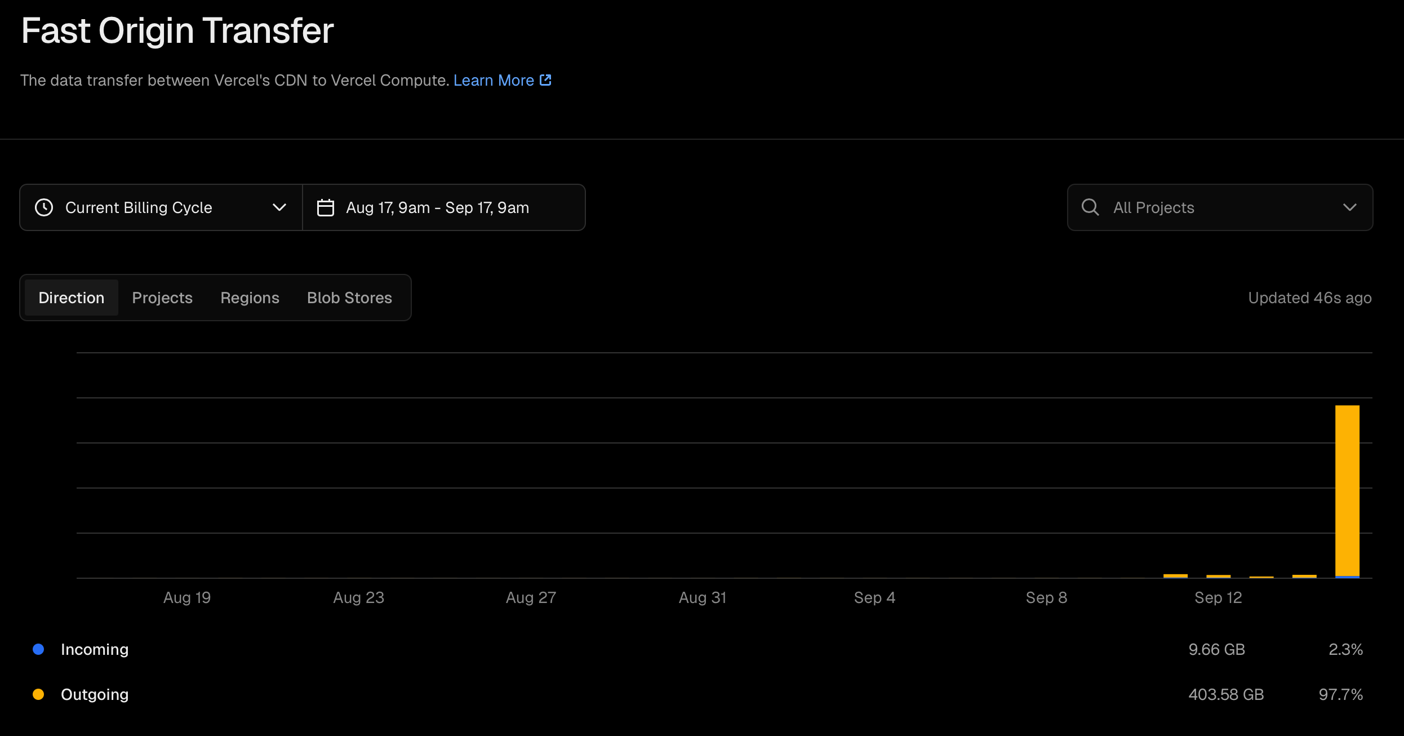The width and height of the screenshot is (1404, 736).
Task: Click the small bar above Sep 12
Action: (x=1218, y=576)
